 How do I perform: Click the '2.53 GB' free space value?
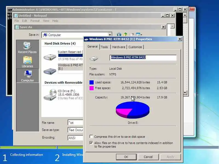pos(162,88)
